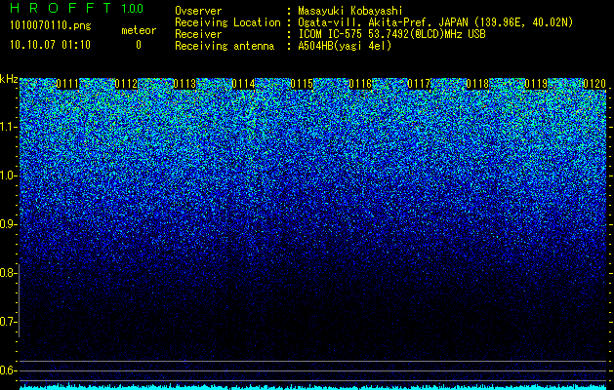Click the 0120 time marker

594,84
